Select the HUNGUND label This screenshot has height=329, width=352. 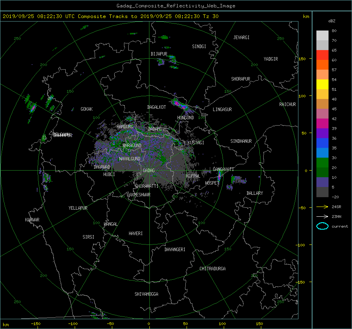click(x=185, y=118)
